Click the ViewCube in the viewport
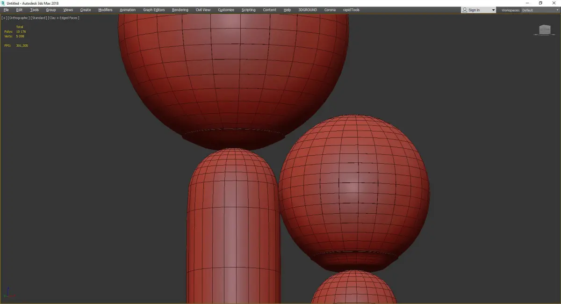This screenshot has width=561, height=304. 544,30
